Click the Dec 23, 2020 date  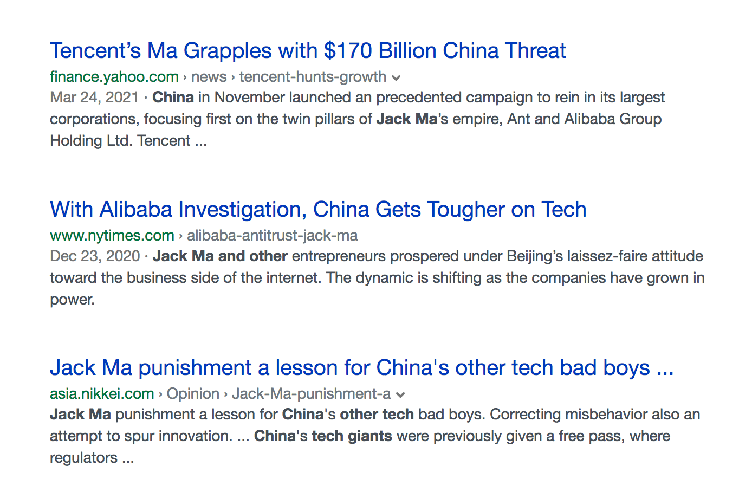click(95, 256)
